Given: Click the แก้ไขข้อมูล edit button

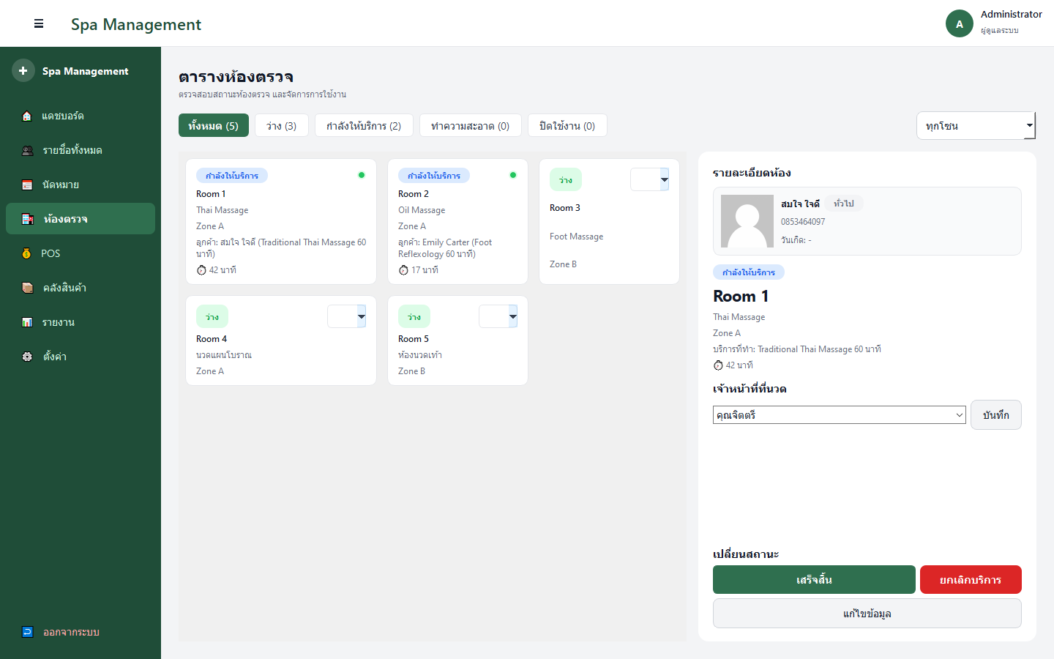Looking at the screenshot, I should (x=867, y=613).
